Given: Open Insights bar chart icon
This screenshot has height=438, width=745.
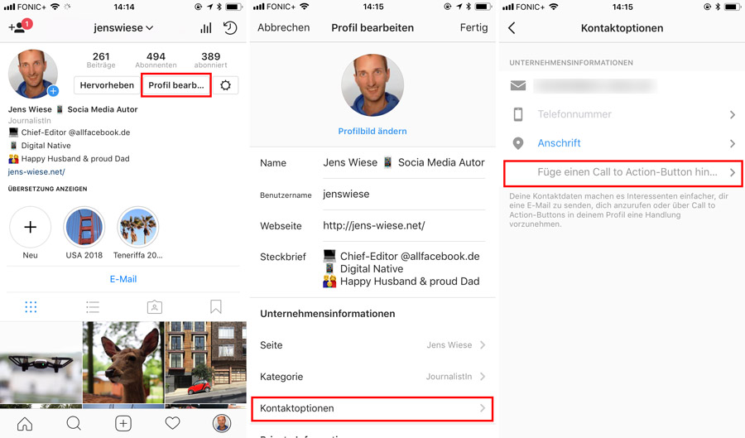Looking at the screenshot, I should click(206, 28).
